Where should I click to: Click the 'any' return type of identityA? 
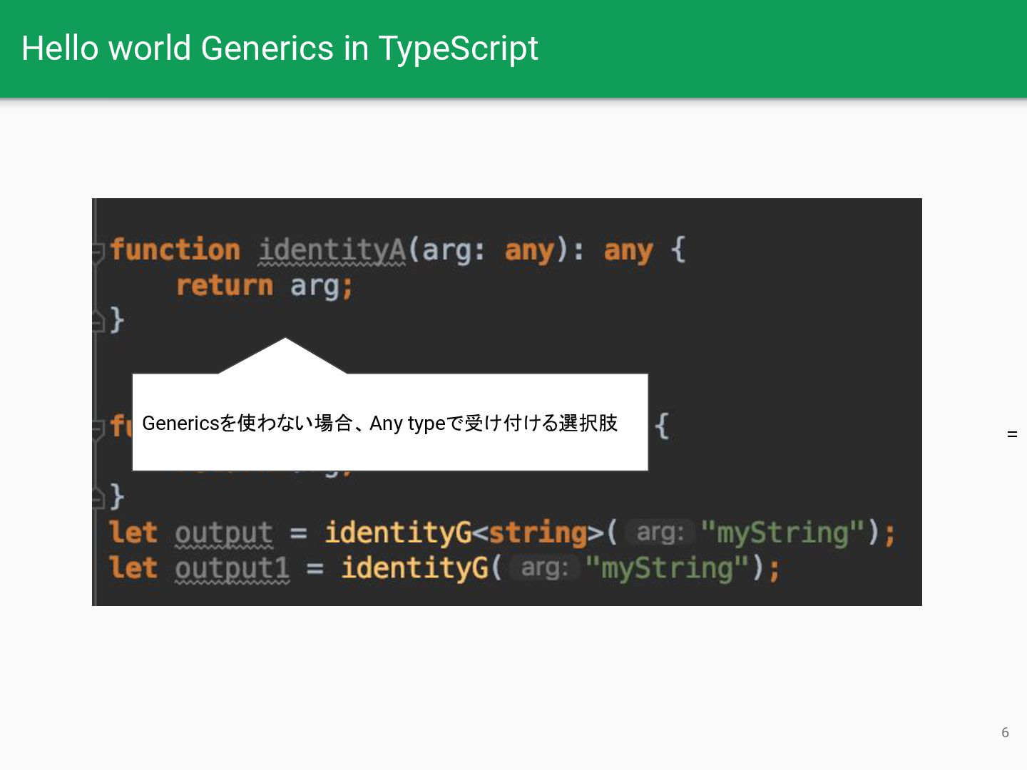coord(628,250)
